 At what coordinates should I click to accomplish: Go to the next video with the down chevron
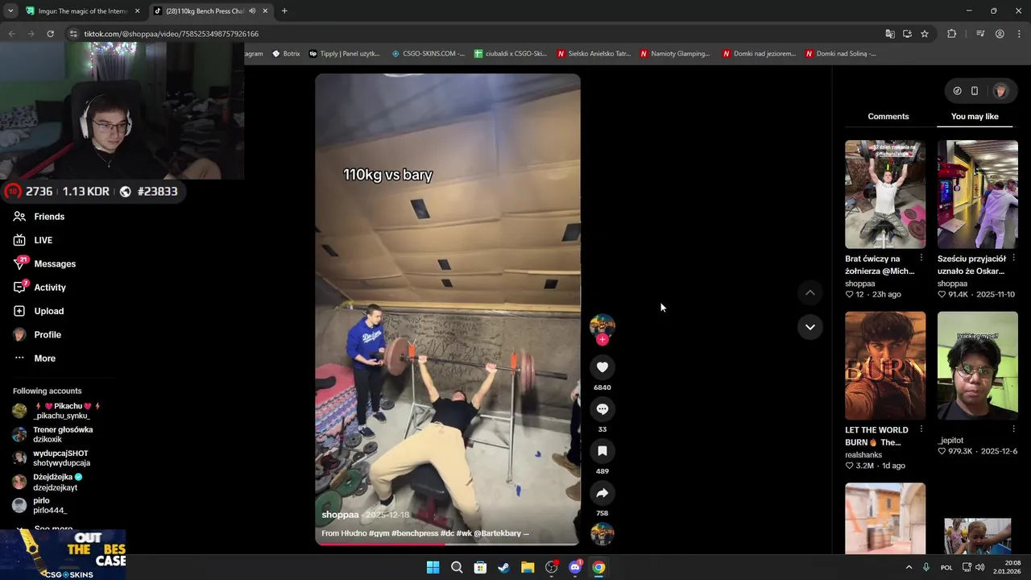(x=809, y=327)
